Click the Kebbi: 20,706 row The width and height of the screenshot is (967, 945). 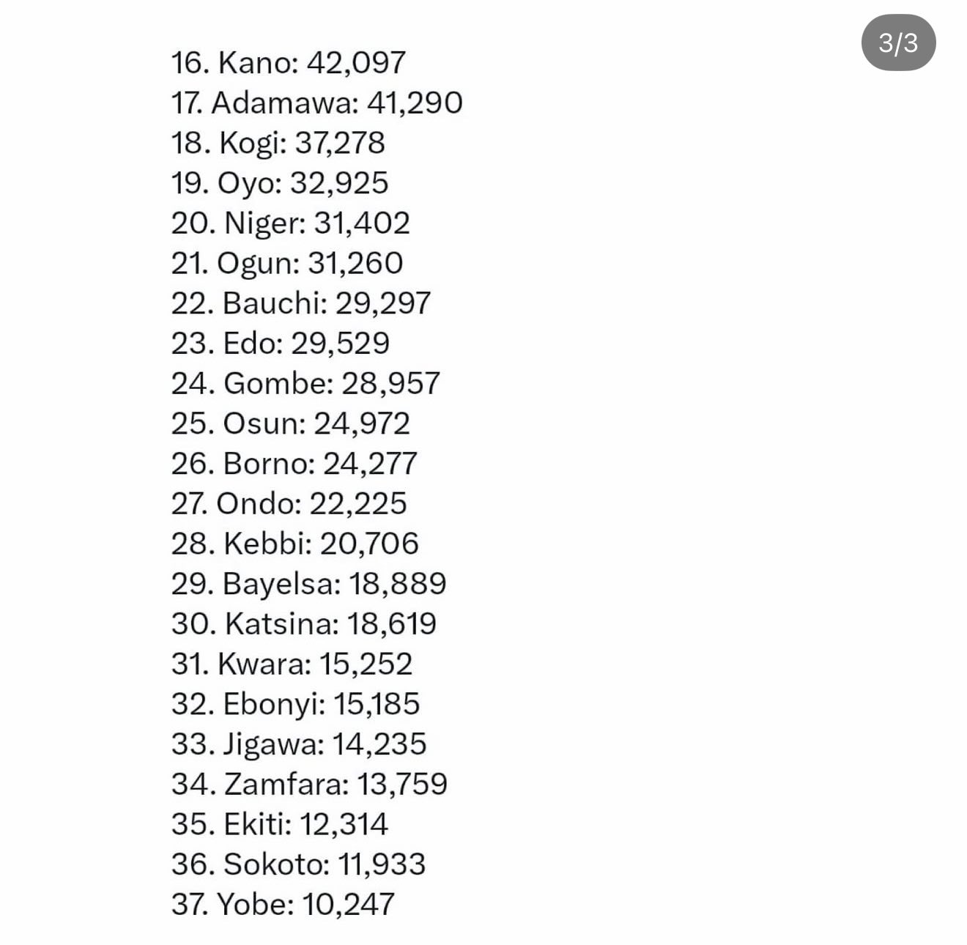295,544
